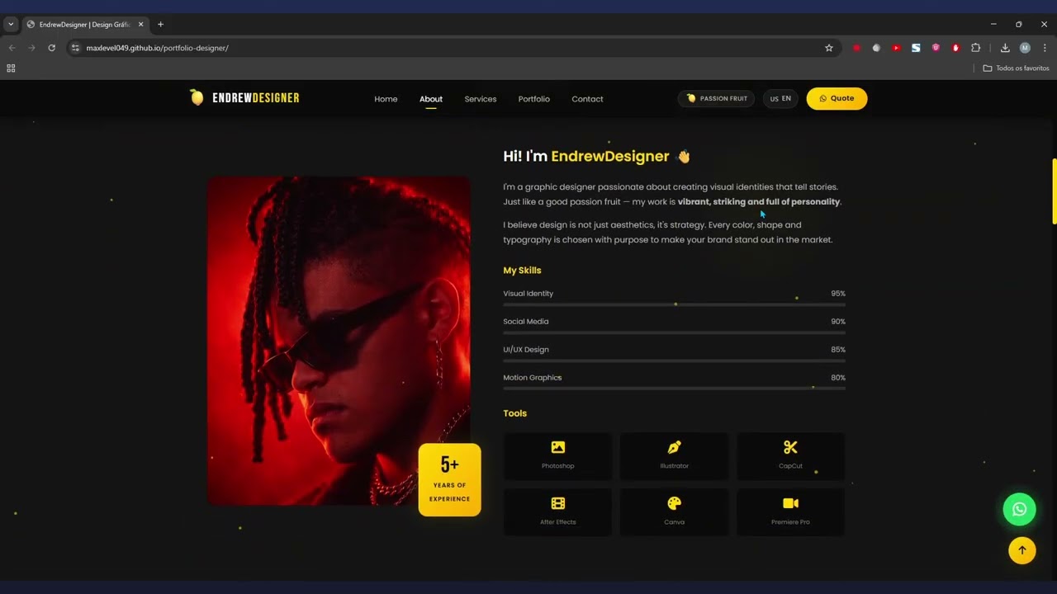Click the page vertical scrollbar thumb
The height and width of the screenshot is (594, 1057).
(1054, 191)
